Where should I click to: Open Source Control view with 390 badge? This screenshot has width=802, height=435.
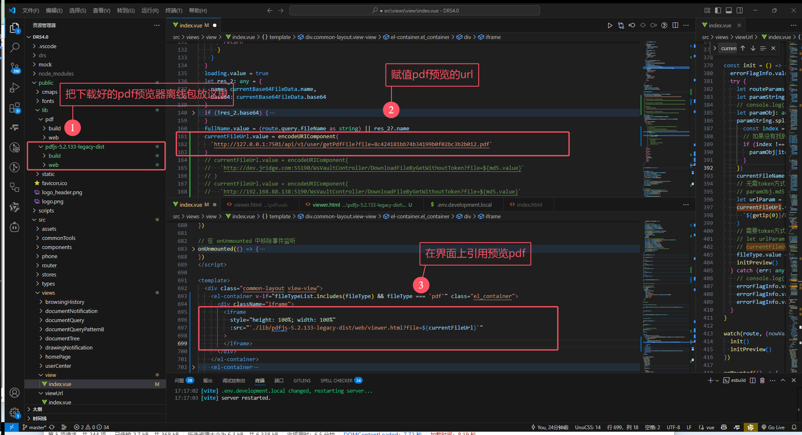point(15,68)
